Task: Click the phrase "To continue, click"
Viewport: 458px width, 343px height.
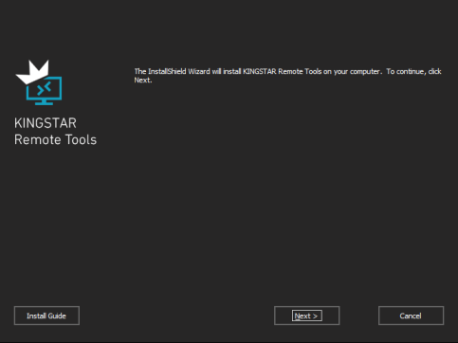Action: pos(413,71)
